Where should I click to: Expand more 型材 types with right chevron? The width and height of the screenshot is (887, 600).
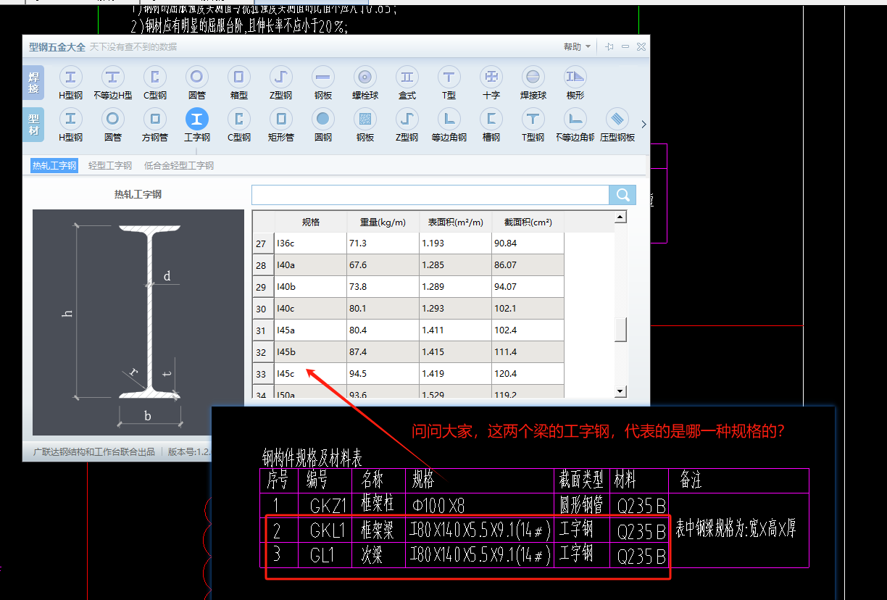644,125
